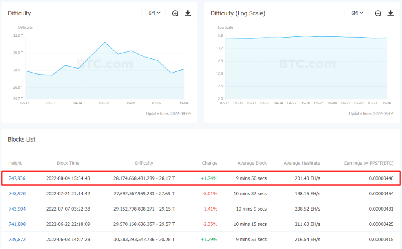
Task: Open block height 745,920
Action: point(17,194)
